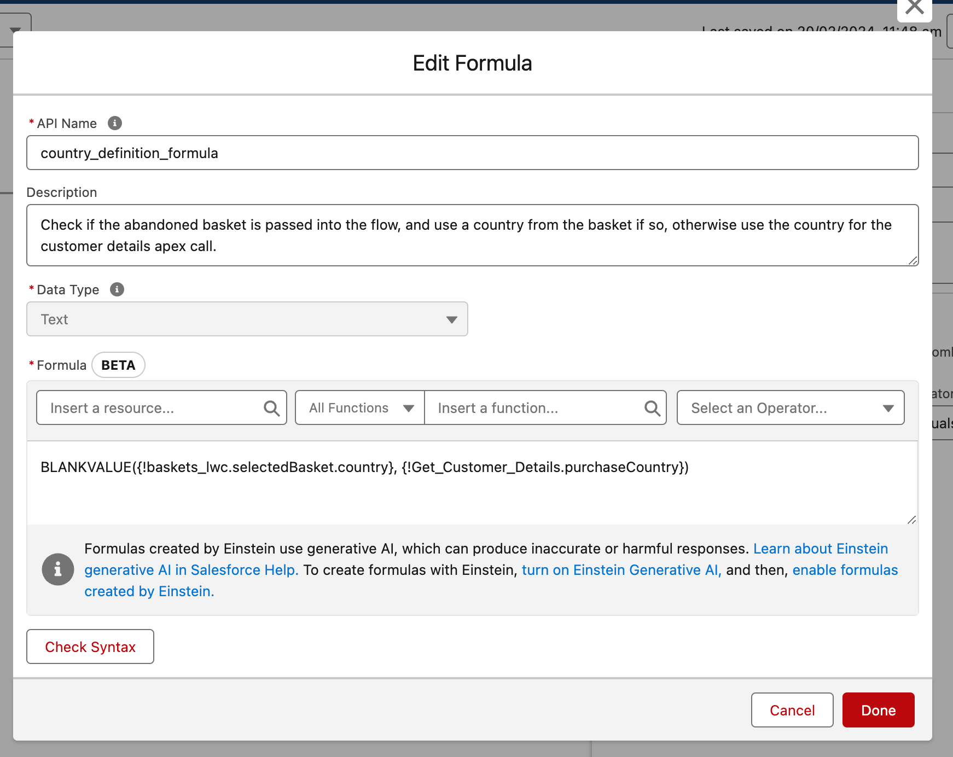Image resolution: width=953 pixels, height=757 pixels.
Task: Click the search icon in Insert a resource
Action: (271, 408)
